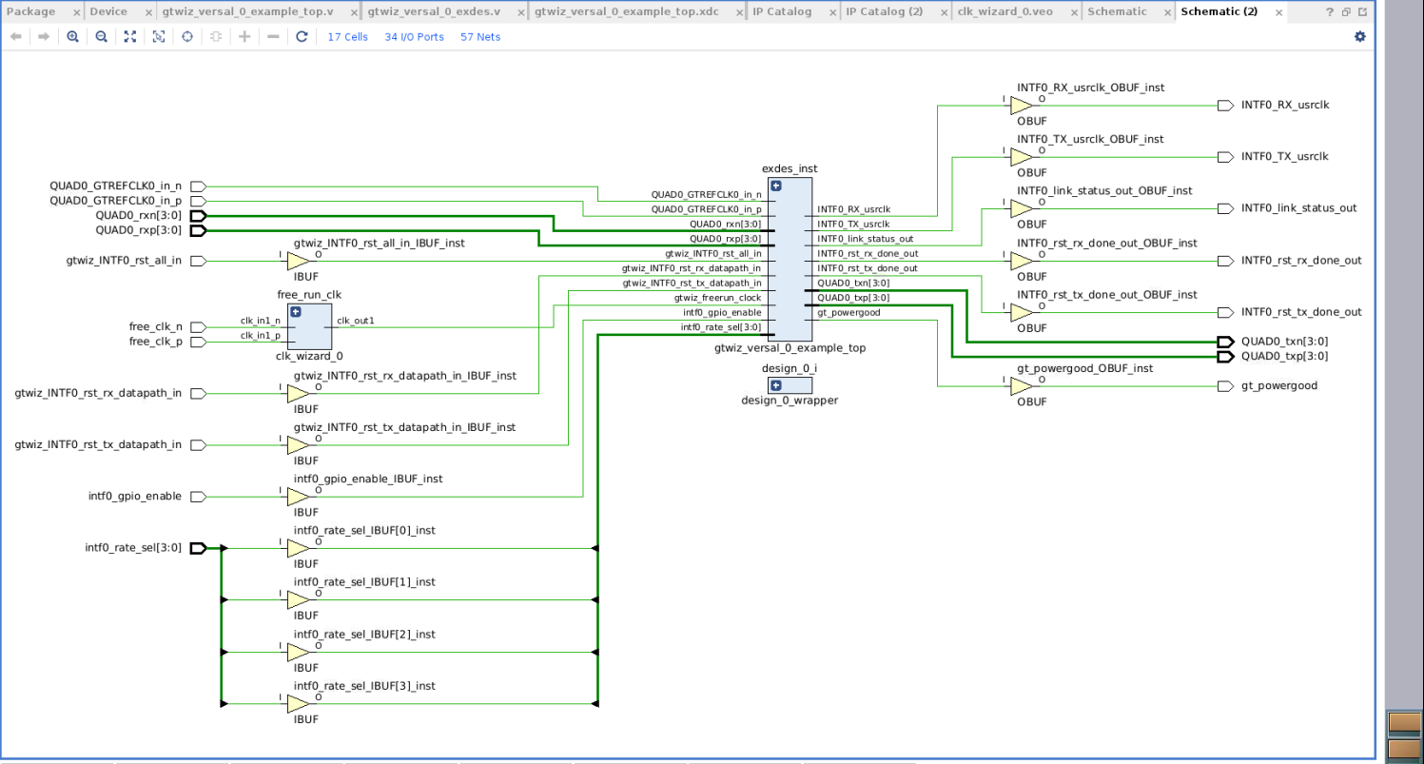Expand the exdes_inst block plus icon
Screen dimensions: 1424x764
(776, 186)
